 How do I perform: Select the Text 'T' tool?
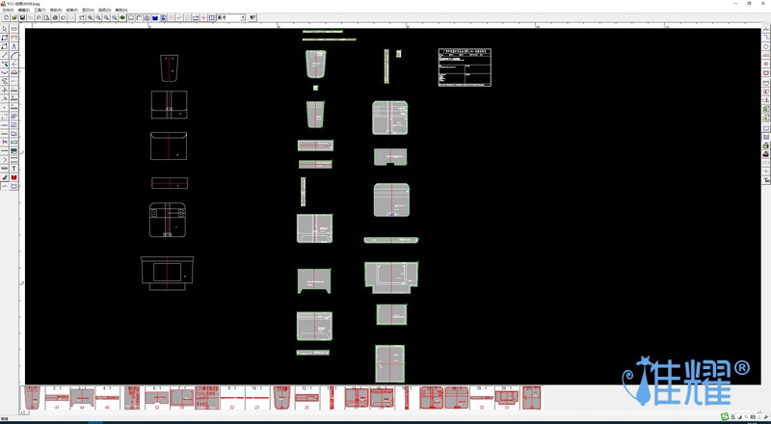(13, 169)
